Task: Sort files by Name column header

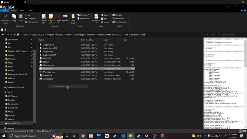Action: (59, 40)
